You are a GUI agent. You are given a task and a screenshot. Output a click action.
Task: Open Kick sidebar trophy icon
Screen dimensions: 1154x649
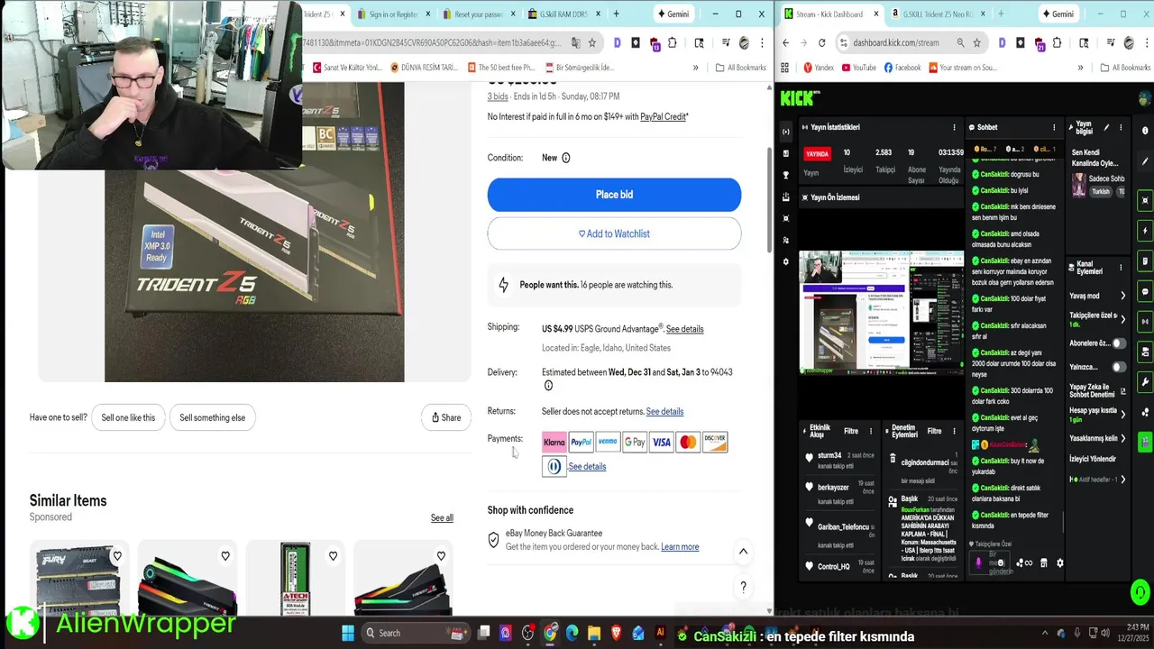tap(786, 175)
